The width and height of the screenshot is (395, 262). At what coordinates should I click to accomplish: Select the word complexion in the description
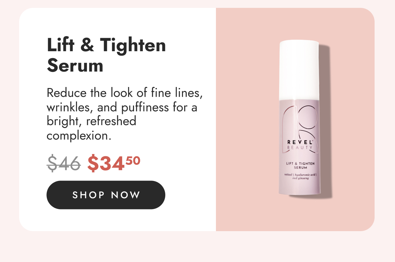click(x=77, y=136)
